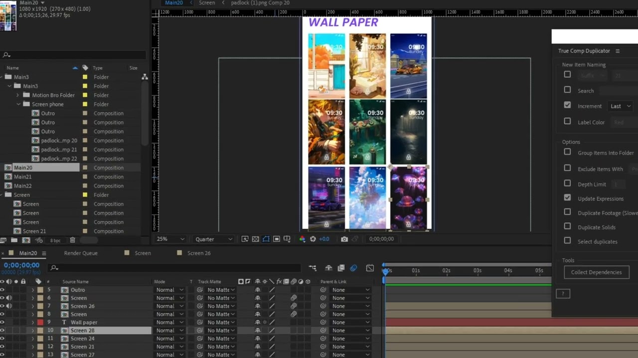This screenshot has width=638, height=358.
Task: Take a snapshot with the camera icon
Action: click(x=344, y=239)
